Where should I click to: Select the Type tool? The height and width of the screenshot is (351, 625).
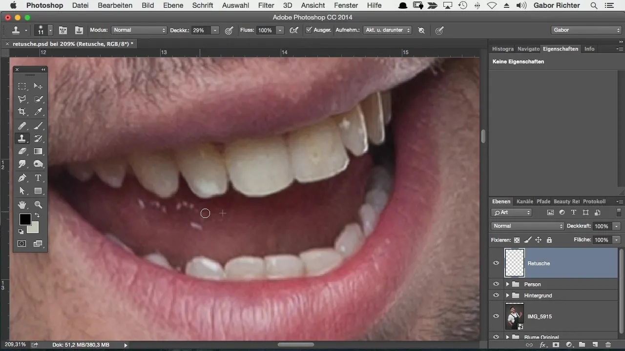click(x=38, y=178)
